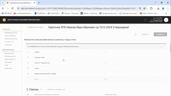
Task: Bookmark this page with the star icon
Action: click(144, 8)
